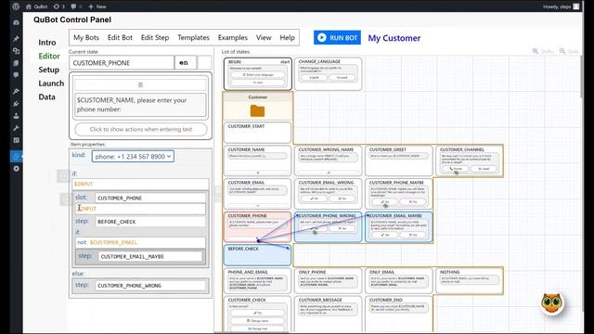Click the blank box next to en

point(205,63)
